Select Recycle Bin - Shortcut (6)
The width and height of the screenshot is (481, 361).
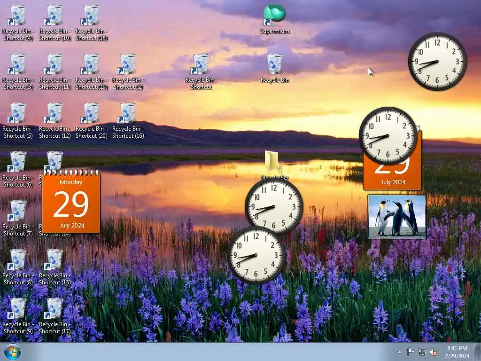click(x=18, y=169)
